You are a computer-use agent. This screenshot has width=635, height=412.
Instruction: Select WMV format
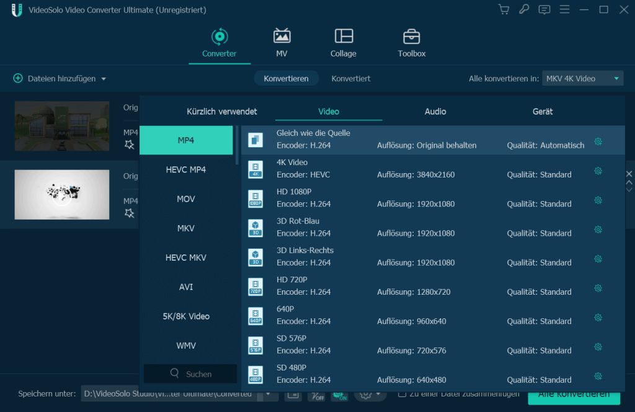(x=186, y=346)
